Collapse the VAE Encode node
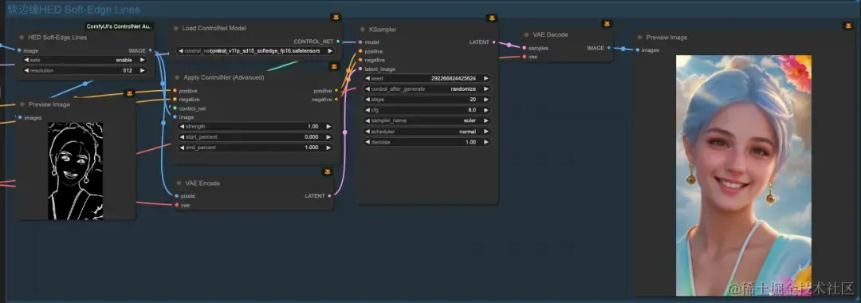 click(179, 183)
